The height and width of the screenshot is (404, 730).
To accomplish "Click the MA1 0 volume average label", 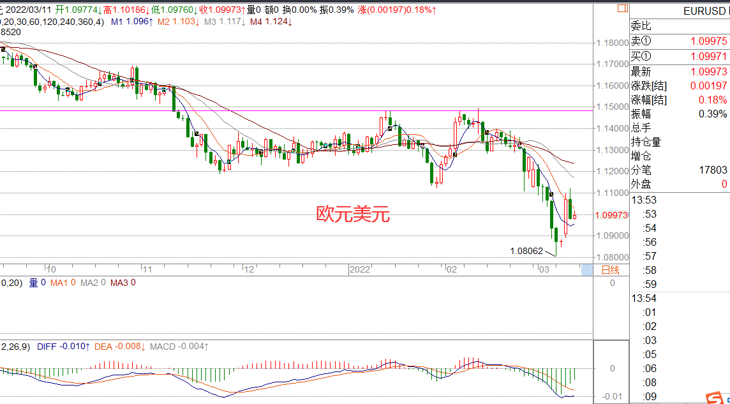I will point(63,283).
